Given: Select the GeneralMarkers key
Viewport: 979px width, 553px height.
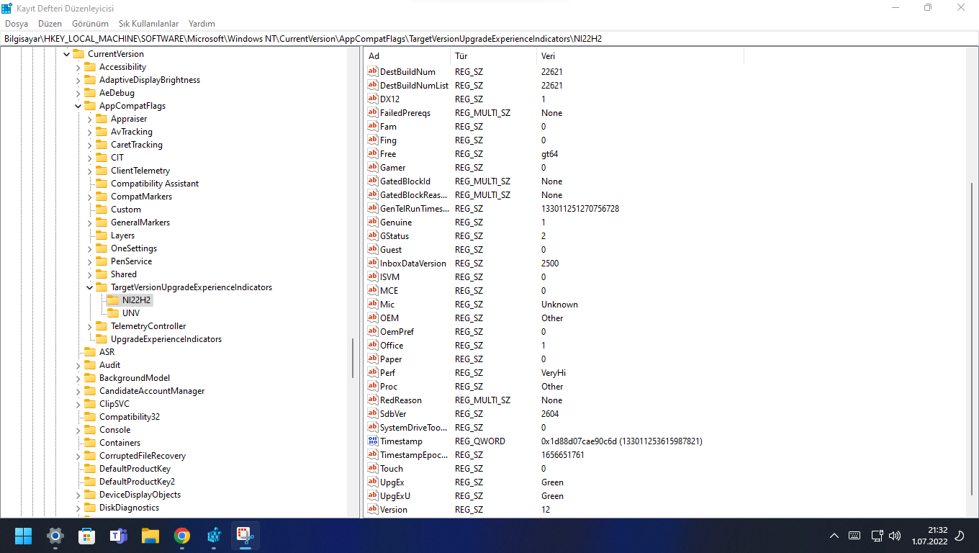Looking at the screenshot, I should point(140,222).
